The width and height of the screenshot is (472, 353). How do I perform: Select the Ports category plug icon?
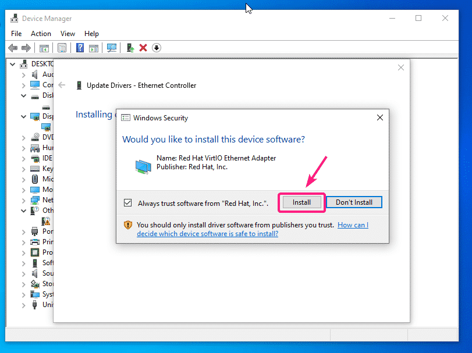(x=35, y=231)
